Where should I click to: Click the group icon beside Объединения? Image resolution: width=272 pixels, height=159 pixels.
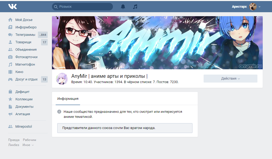click(10, 50)
